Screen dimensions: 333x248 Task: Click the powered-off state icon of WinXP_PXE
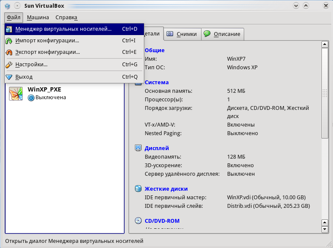(31, 97)
